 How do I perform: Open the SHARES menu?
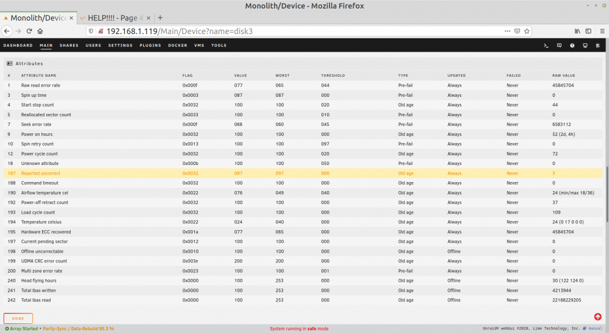pos(69,46)
